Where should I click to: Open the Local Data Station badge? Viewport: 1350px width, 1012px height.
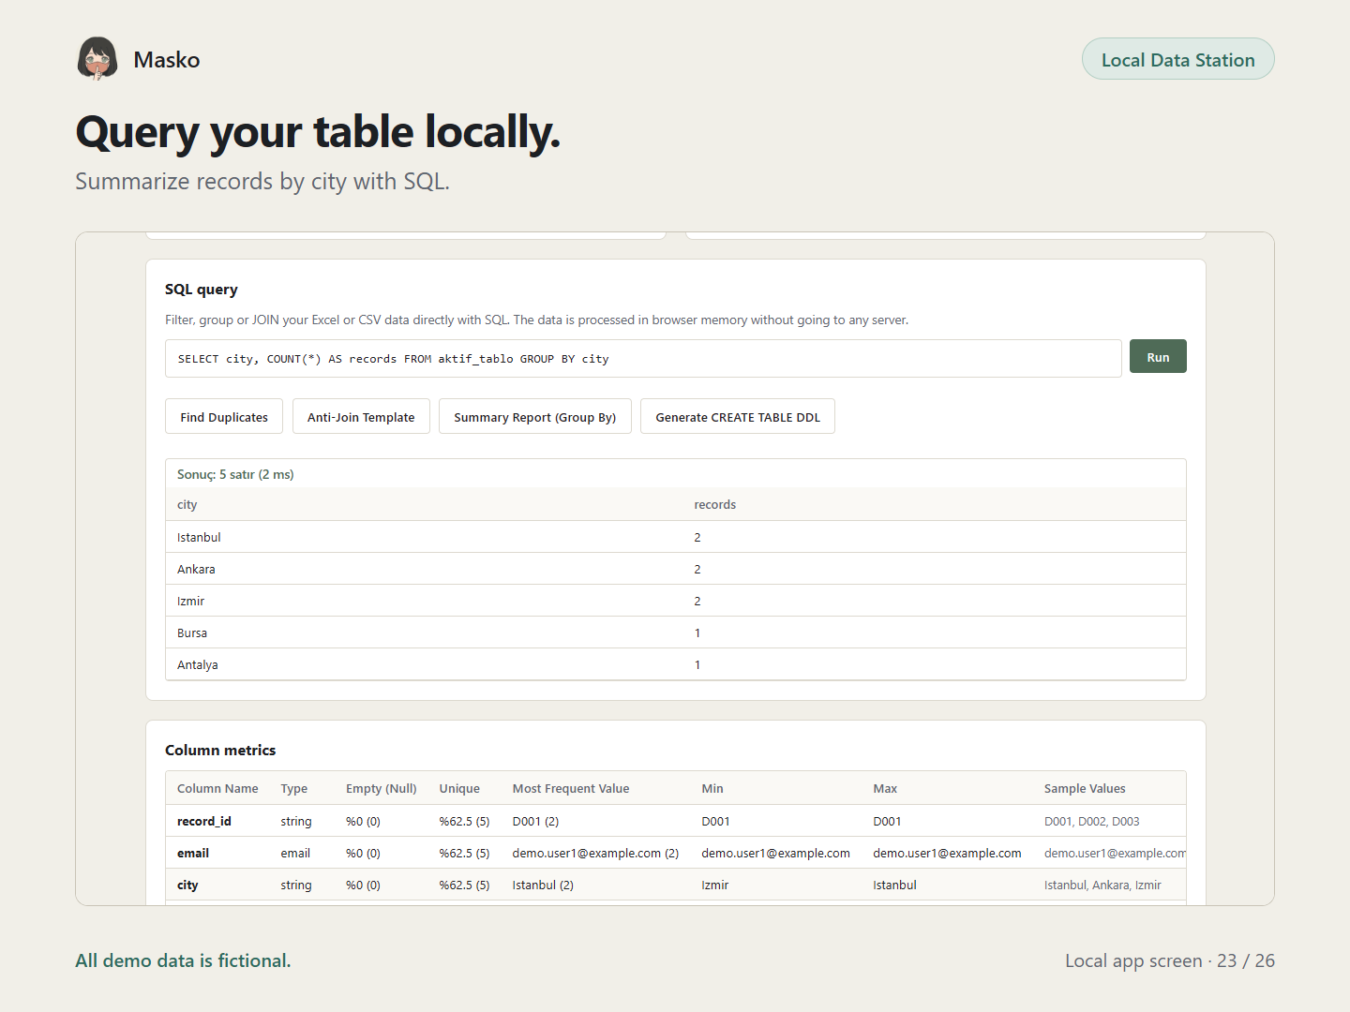click(1177, 59)
